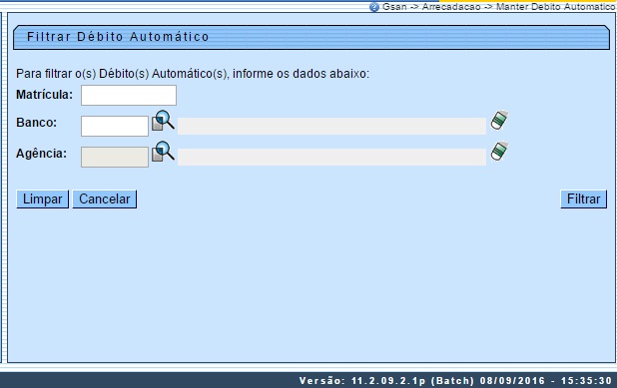Focus the Matrícula input field

pyautogui.click(x=129, y=95)
